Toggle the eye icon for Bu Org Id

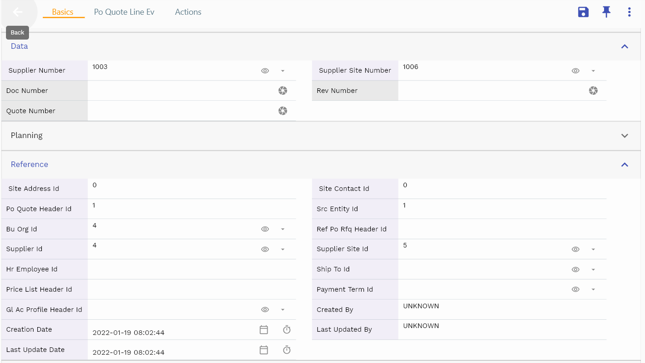point(265,229)
